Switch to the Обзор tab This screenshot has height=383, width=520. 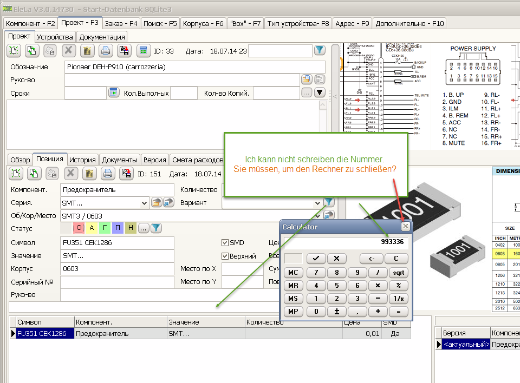(x=20, y=160)
